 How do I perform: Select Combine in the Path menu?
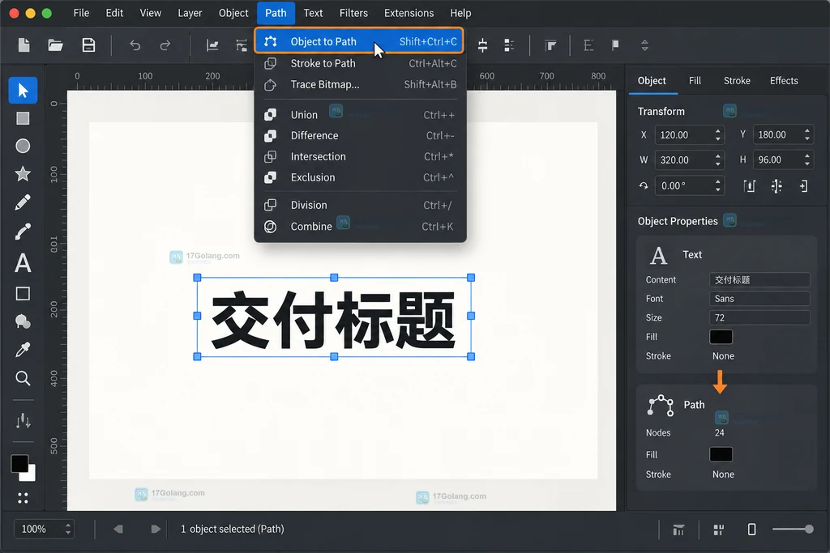359,226
